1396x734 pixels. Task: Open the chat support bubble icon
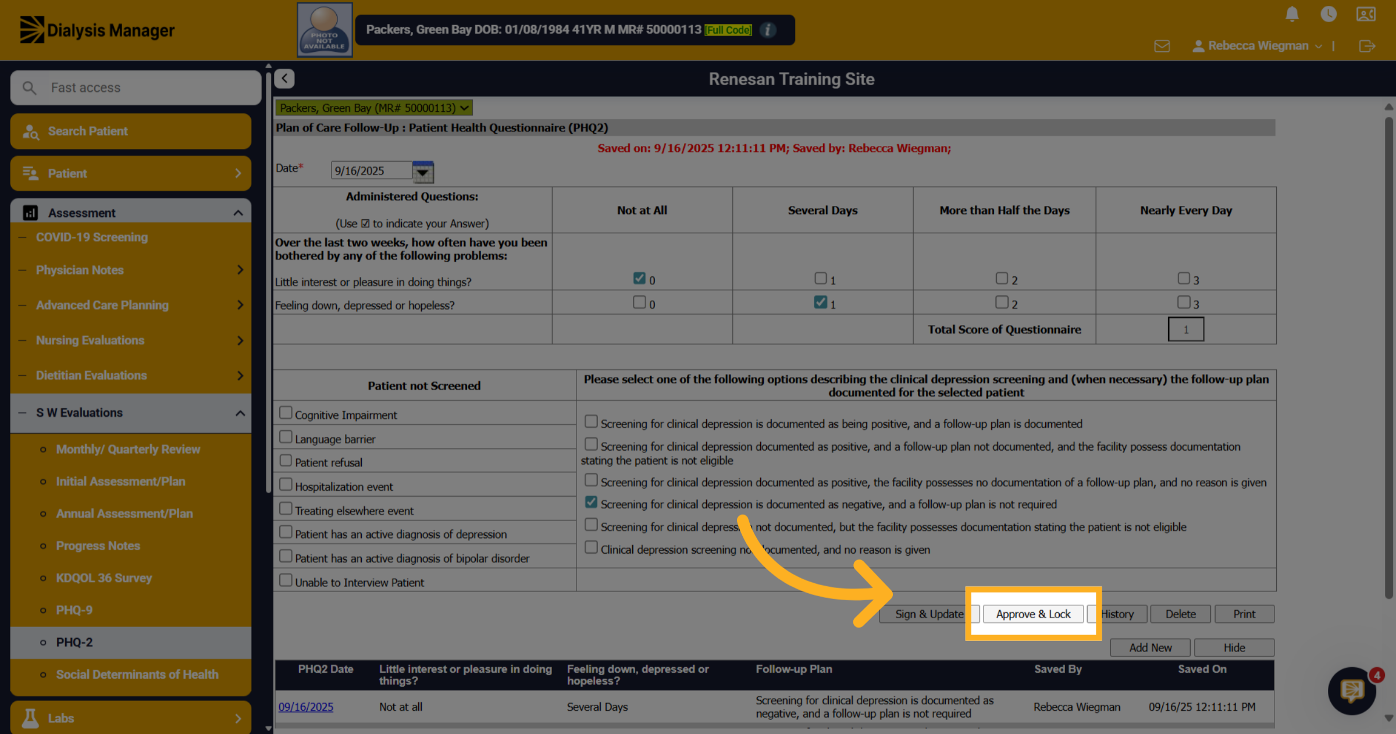(x=1352, y=691)
